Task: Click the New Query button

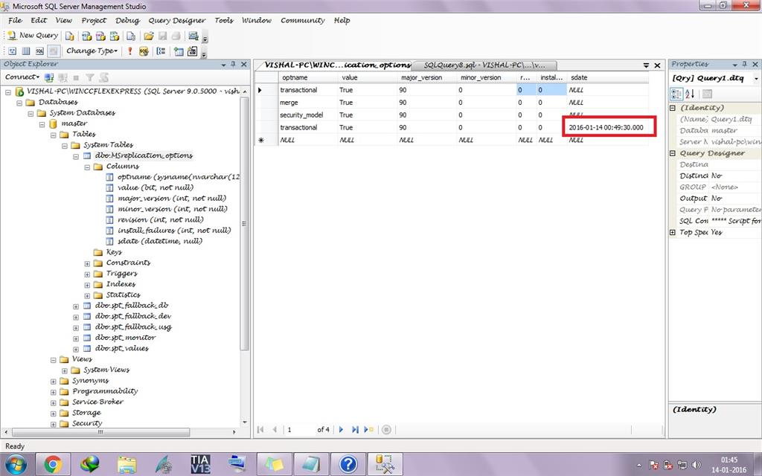Action: point(33,36)
